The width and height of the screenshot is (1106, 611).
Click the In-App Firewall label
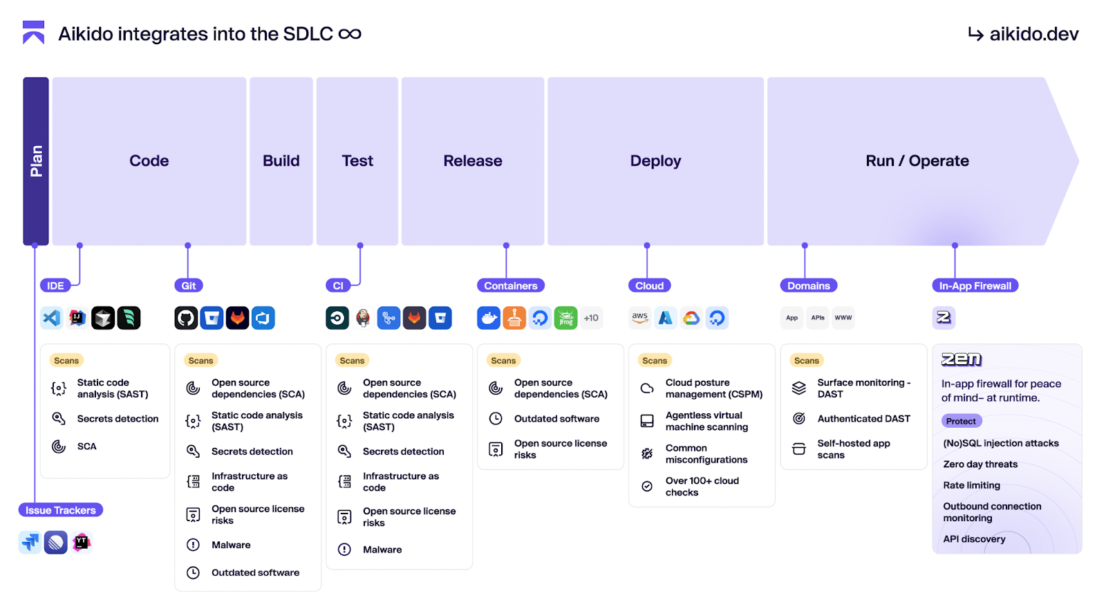click(x=975, y=285)
